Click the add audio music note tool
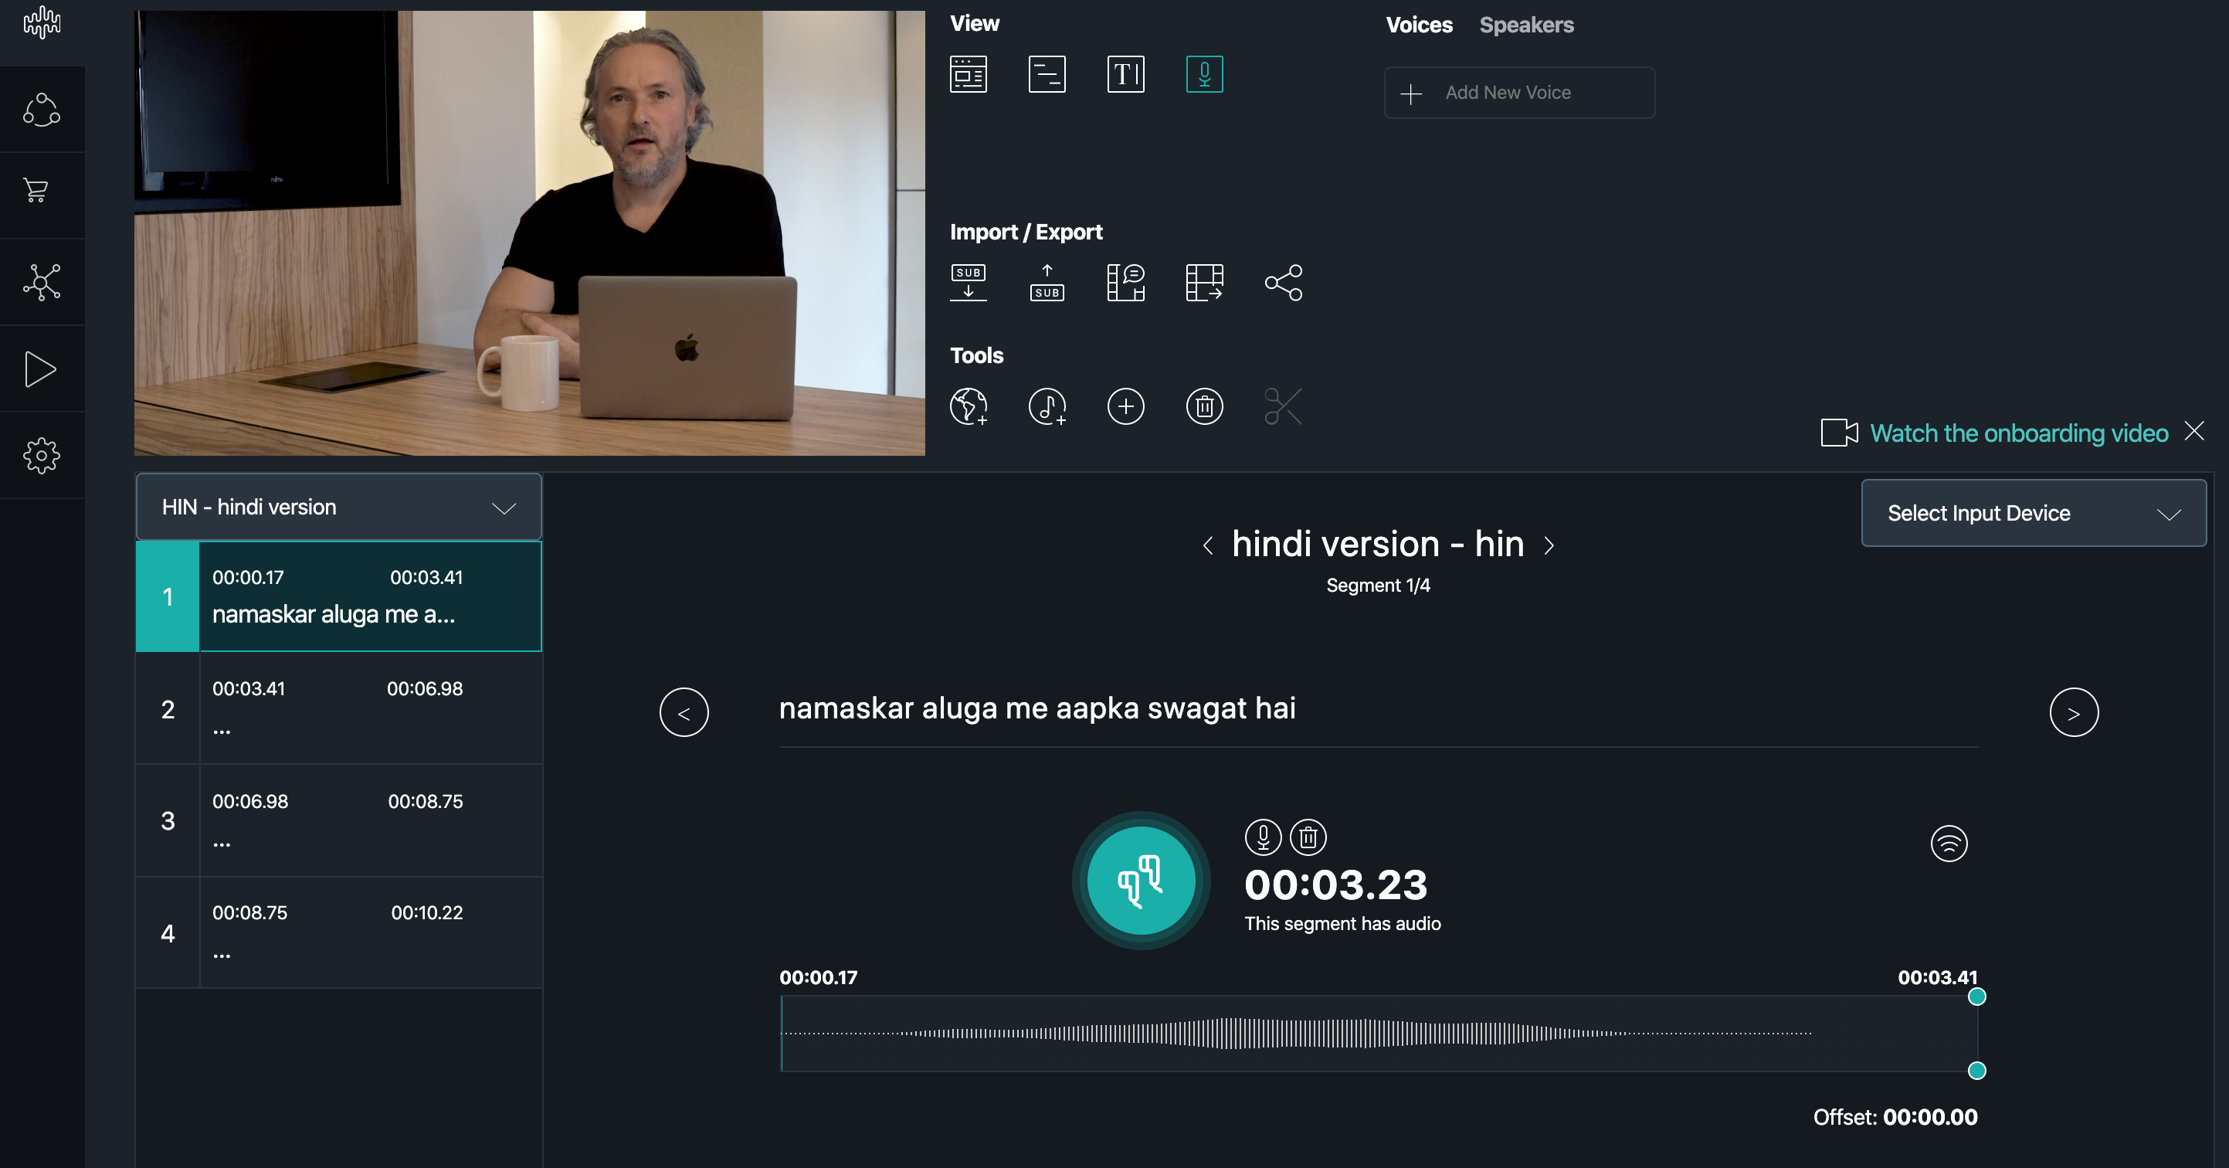This screenshot has height=1168, width=2229. tap(1047, 406)
